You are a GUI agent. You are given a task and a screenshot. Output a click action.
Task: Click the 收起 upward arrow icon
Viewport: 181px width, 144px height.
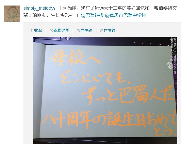pos(31,31)
